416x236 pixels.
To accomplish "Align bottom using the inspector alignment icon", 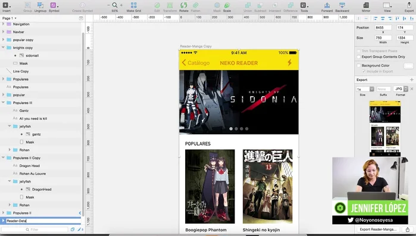I will pos(411,18).
